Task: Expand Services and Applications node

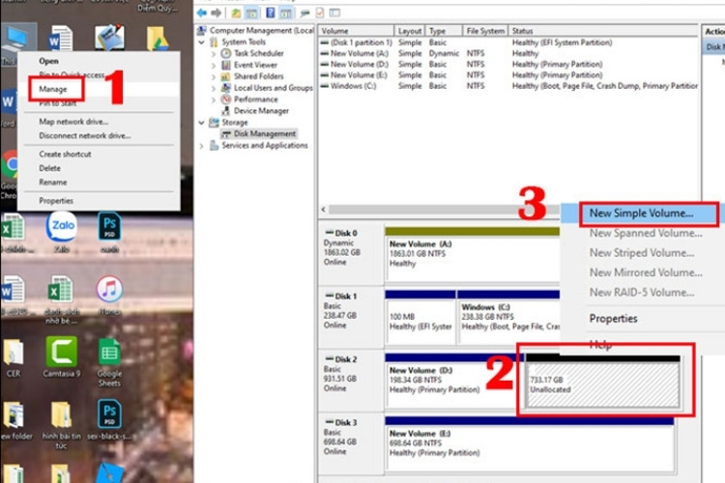Action: coord(202,145)
